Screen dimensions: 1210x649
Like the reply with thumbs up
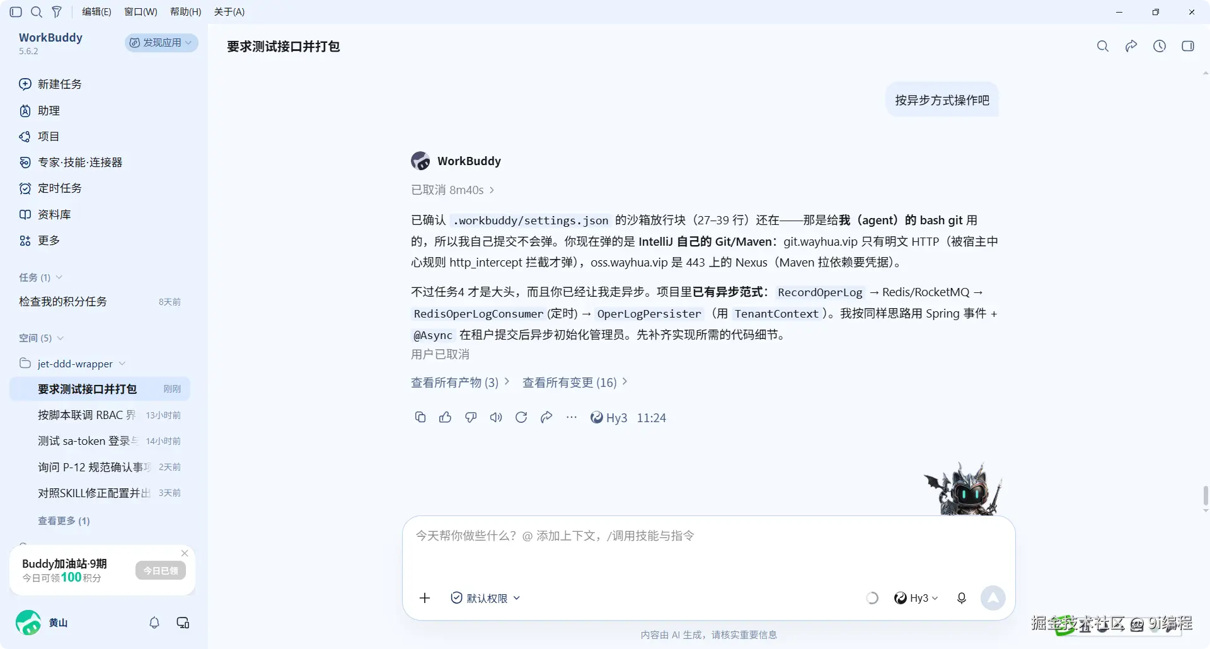click(446, 417)
